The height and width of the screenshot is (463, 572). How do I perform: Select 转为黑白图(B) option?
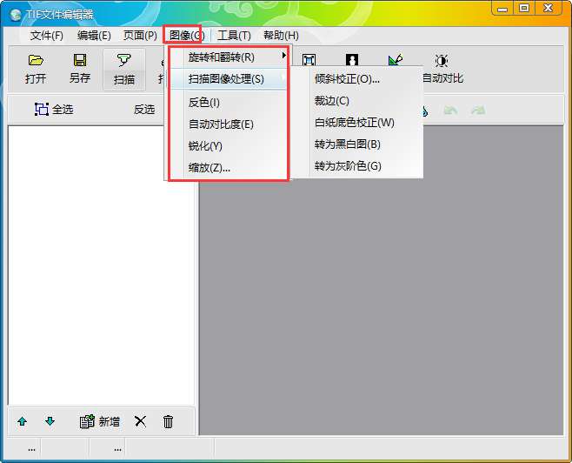[357, 144]
